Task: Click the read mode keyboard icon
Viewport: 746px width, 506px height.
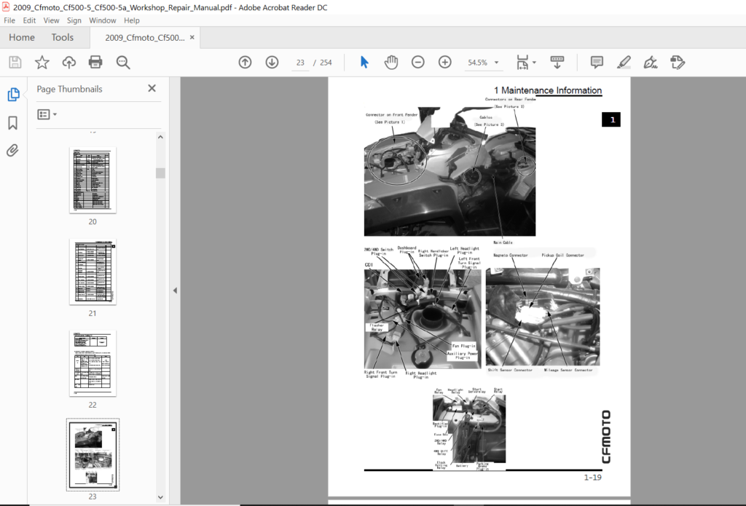Action: click(557, 63)
